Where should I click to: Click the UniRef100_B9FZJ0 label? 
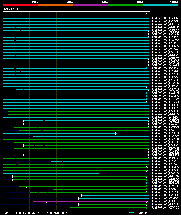point(166,161)
